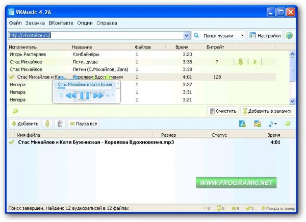Click the blue music folder icon

(x=242, y=124)
